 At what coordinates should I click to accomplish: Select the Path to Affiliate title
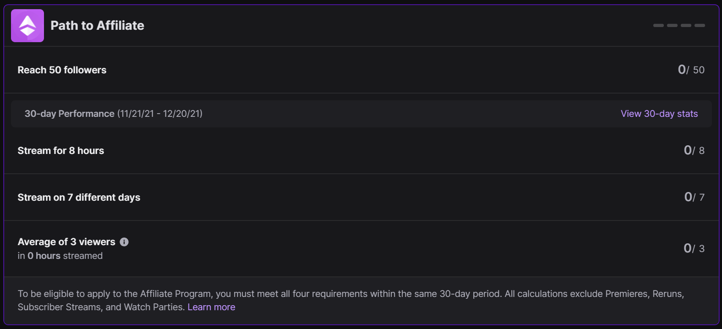click(x=97, y=26)
